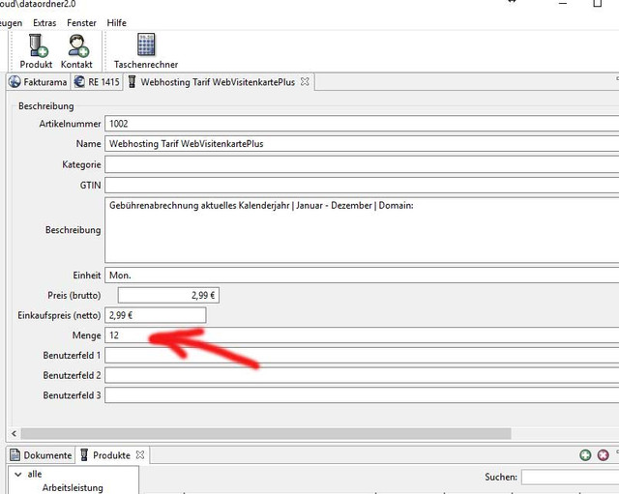Select Arbeitsleistung category in tree
Image resolution: width=619 pixels, height=494 pixels.
pyautogui.click(x=73, y=487)
